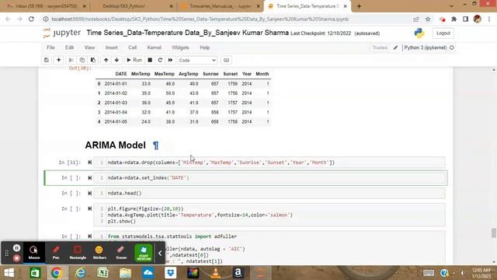The image size is (497, 280).
Task: Restart the kernel with the circular arrow icon
Action: click(160, 60)
